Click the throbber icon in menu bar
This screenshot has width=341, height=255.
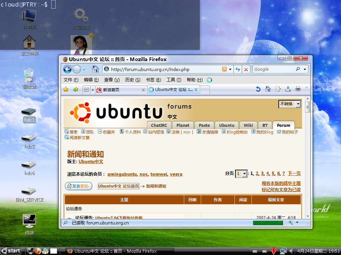209,80
